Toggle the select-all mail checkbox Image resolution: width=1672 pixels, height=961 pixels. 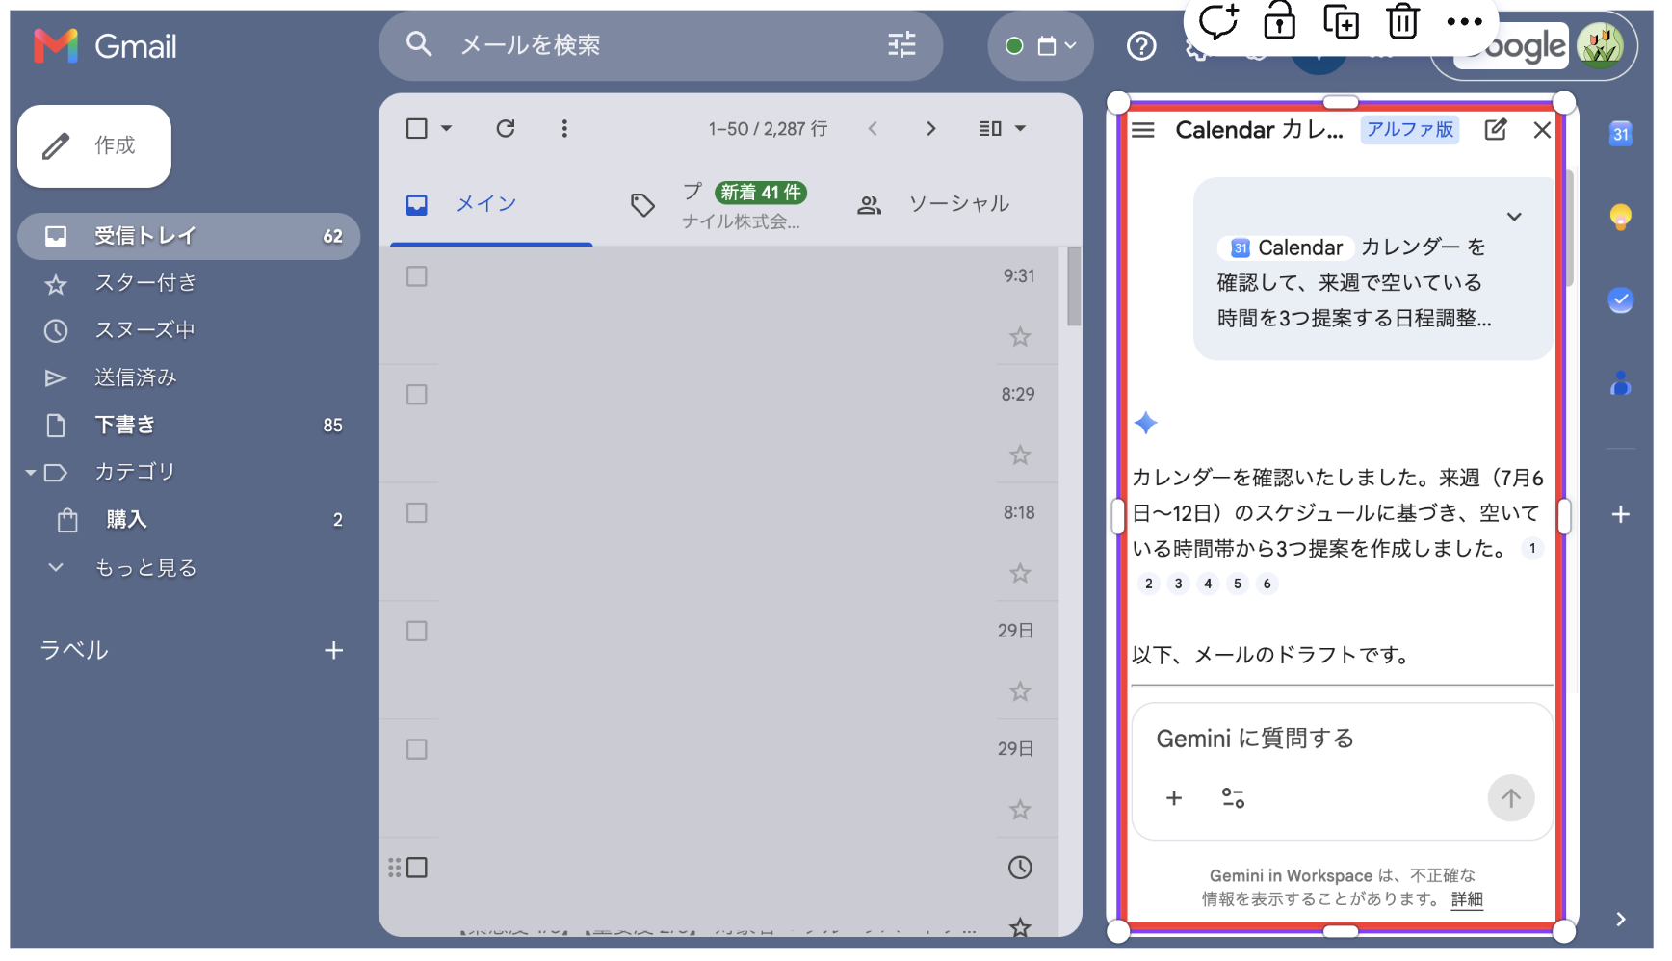pos(417,129)
